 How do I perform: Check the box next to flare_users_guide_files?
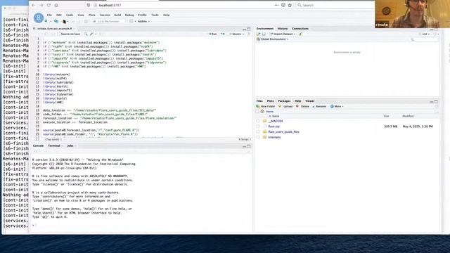tap(258, 132)
